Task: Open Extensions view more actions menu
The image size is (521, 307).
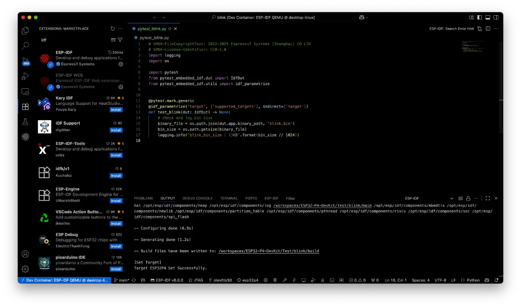Action: (x=121, y=29)
